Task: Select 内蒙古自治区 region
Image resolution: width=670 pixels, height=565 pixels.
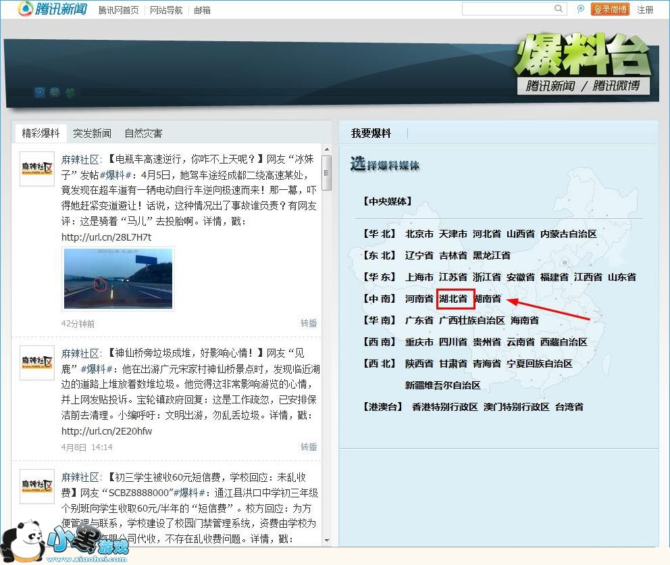Action: click(568, 234)
